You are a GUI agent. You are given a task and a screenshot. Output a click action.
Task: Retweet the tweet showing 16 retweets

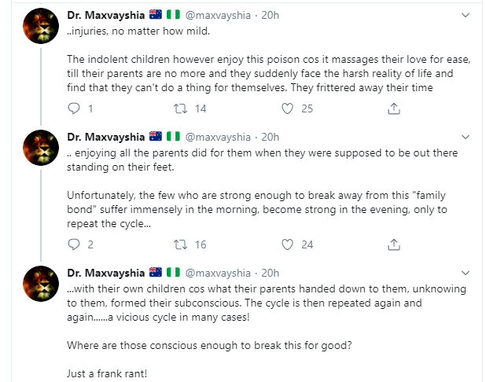[x=179, y=244]
